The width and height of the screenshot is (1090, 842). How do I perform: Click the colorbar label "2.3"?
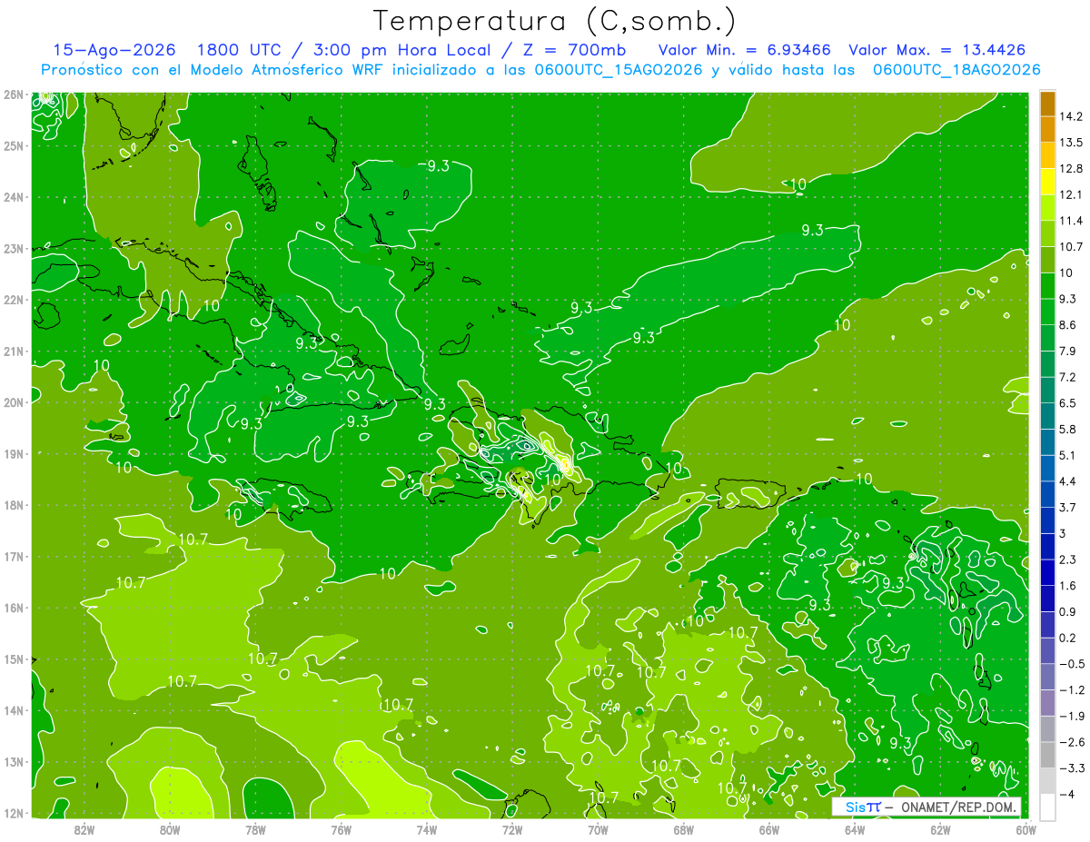[x=1069, y=560]
